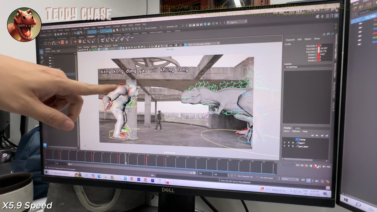
Task: Click the Ct_HipShape entry under Shapes
Action: (308, 67)
